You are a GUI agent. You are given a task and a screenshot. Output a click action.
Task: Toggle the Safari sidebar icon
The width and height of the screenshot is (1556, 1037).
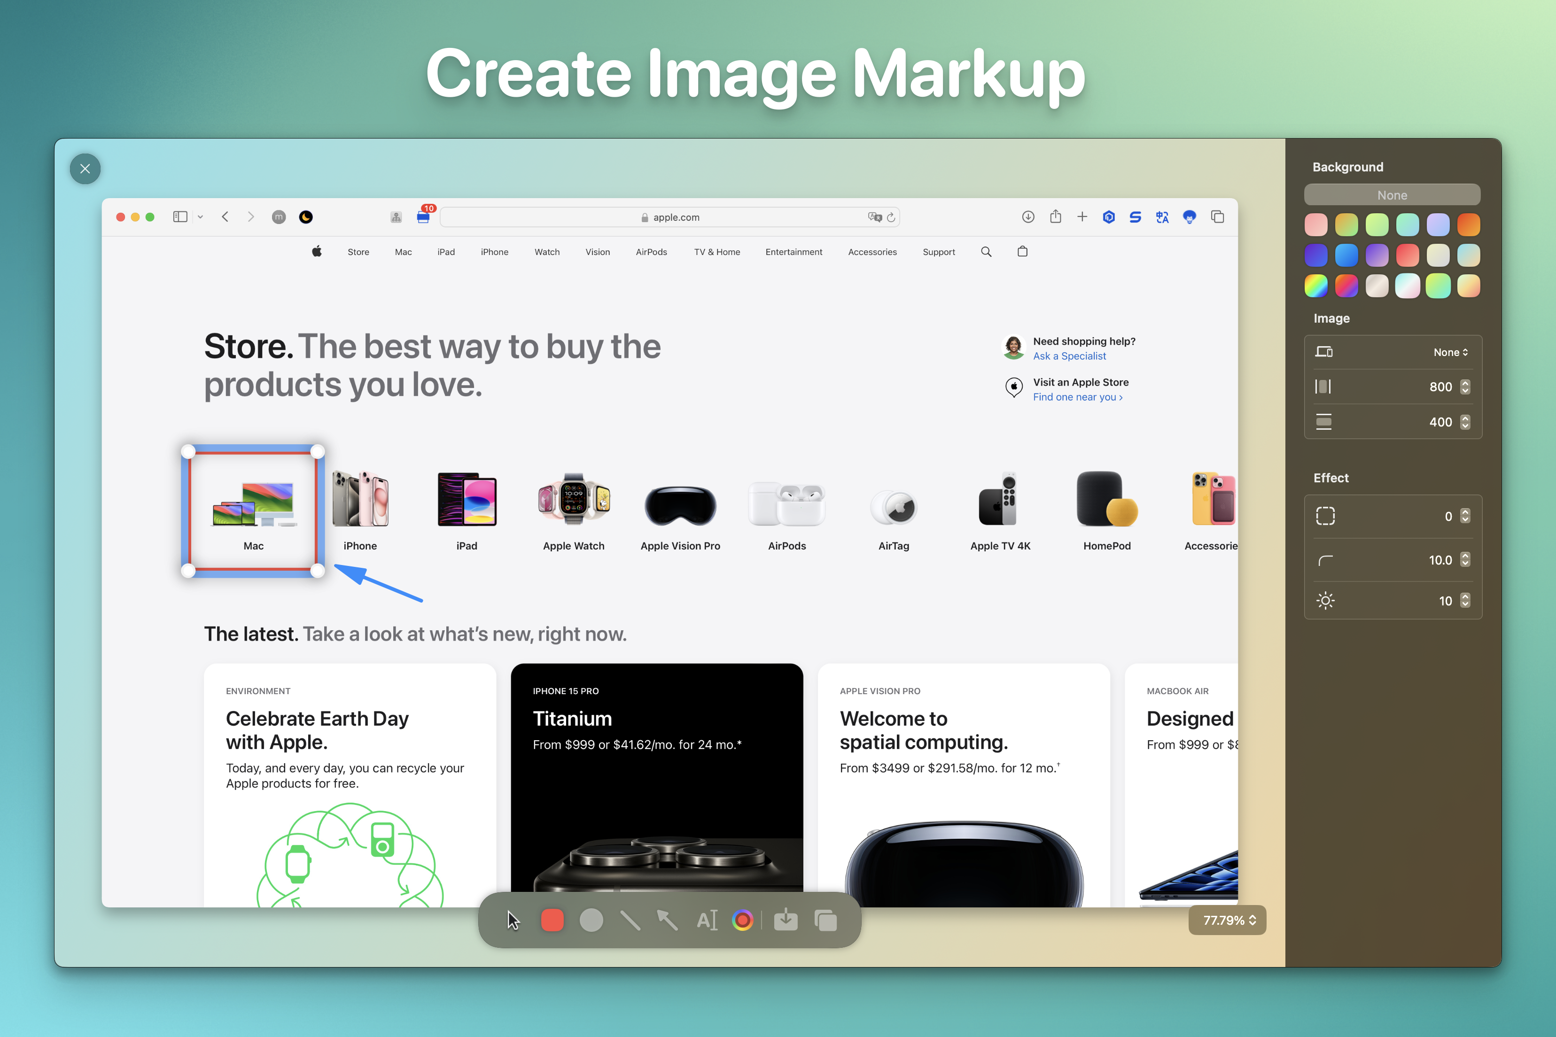pyautogui.click(x=180, y=217)
